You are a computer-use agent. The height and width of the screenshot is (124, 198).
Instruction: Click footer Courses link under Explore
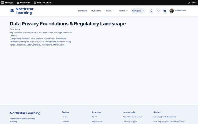click(x=65, y=122)
